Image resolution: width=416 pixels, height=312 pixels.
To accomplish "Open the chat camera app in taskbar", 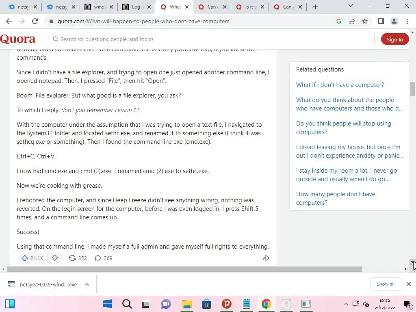I will click(x=166, y=304).
